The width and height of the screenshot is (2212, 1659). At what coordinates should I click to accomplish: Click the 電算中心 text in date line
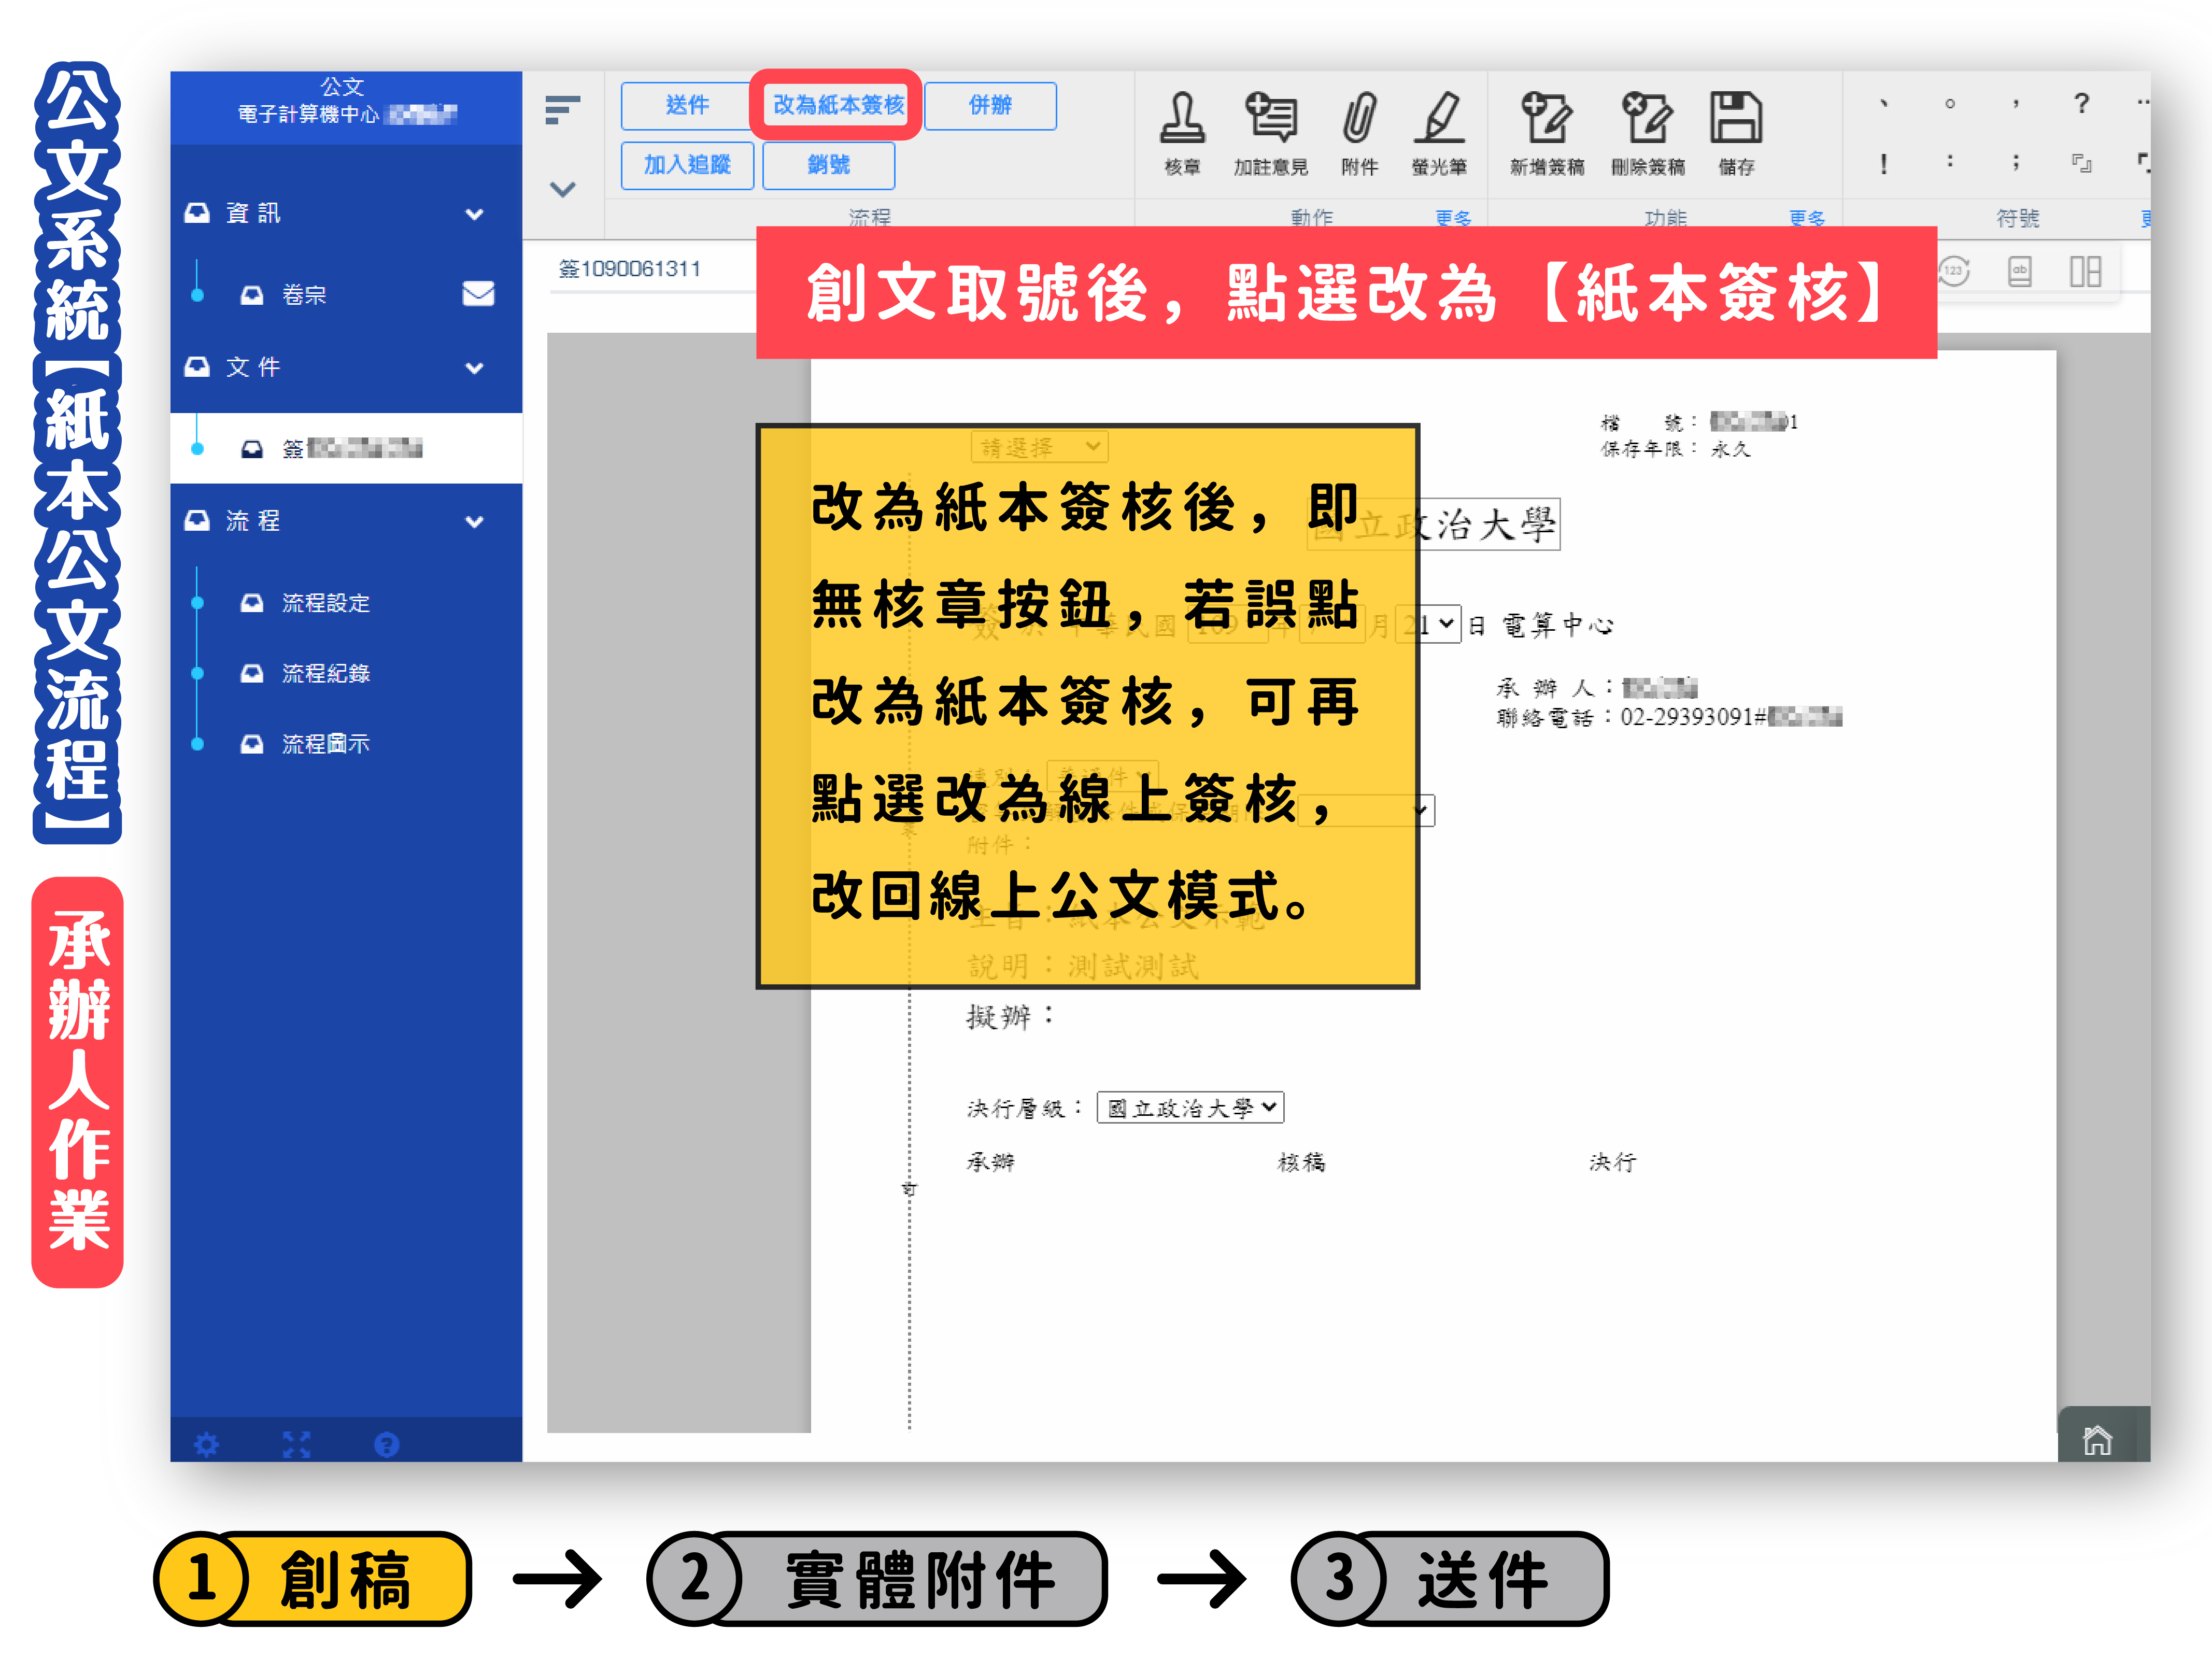1557,625
